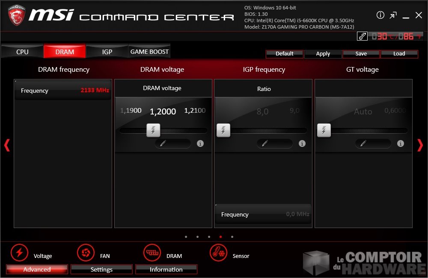Close the Command Center window
Viewport: 428px width, 278px height.
point(419,15)
